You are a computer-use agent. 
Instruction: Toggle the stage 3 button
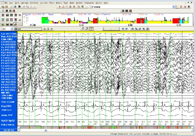(x=12, y=20)
